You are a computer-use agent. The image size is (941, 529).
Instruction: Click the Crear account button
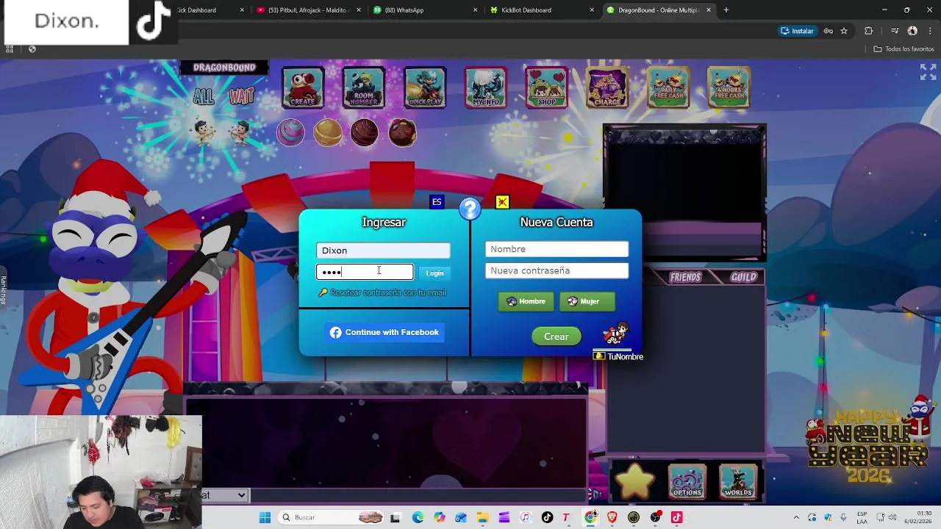click(x=557, y=337)
